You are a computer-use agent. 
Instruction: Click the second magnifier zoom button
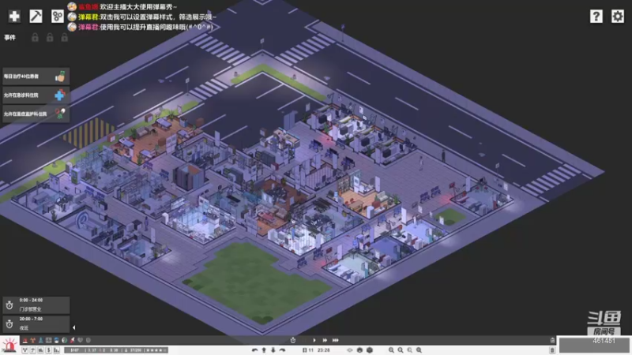click(x=401, y=350)
